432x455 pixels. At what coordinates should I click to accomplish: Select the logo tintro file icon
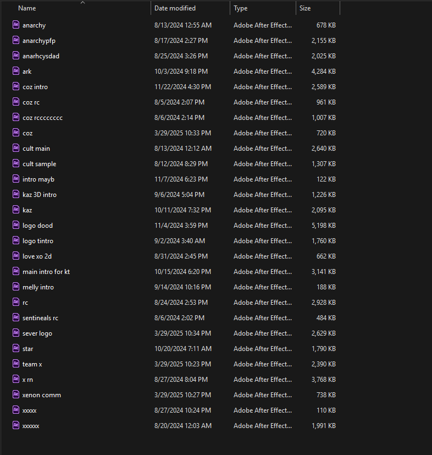[x=16, y=240]
